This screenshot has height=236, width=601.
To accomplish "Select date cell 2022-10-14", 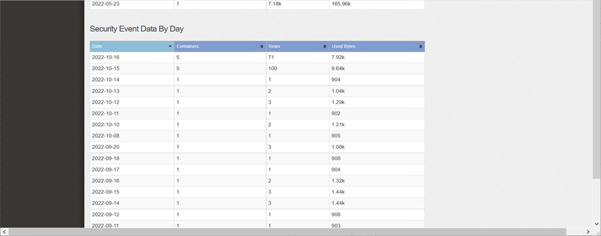I will click(x=106, y=79).
